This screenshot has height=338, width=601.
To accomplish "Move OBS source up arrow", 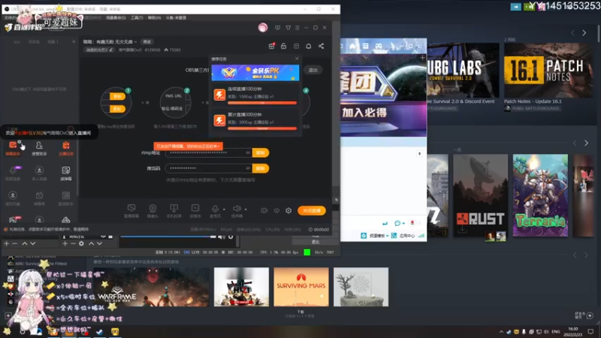I will [91, 243].
